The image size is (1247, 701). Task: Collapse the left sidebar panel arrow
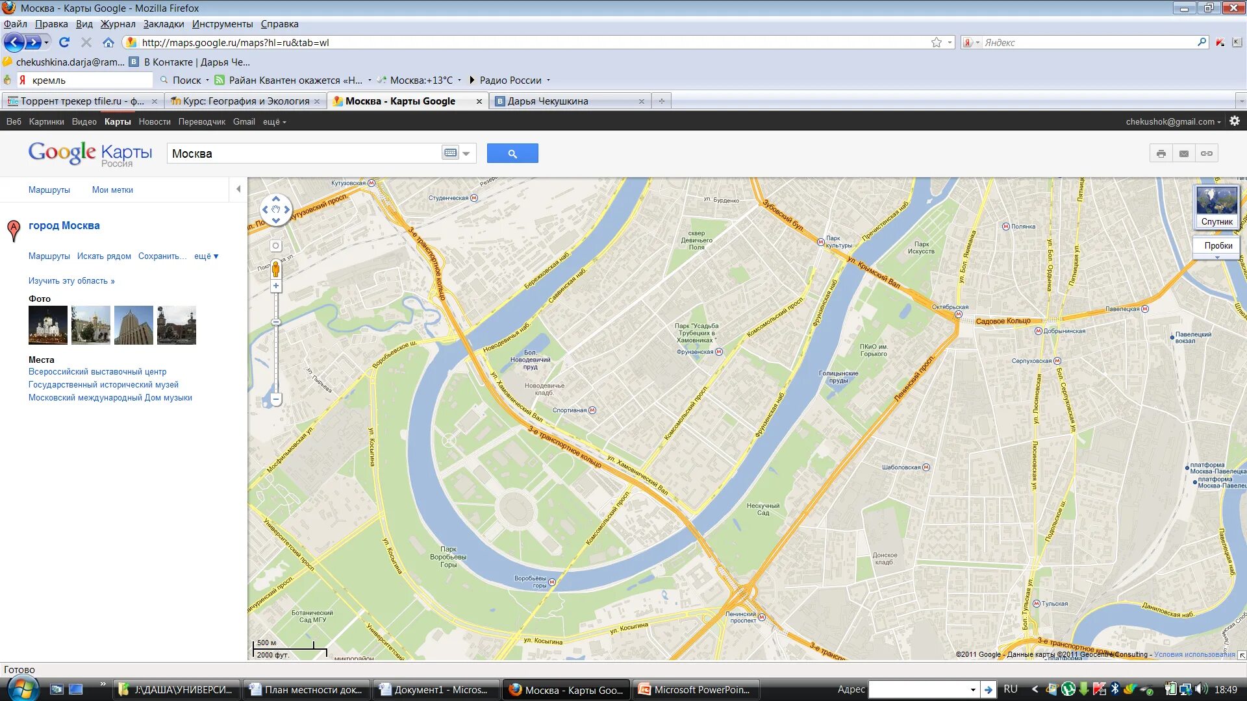(238, 190)
